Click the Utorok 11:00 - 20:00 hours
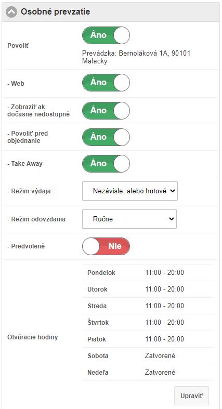The height and width of the screenshot is (409, 222). pos(165,289)
